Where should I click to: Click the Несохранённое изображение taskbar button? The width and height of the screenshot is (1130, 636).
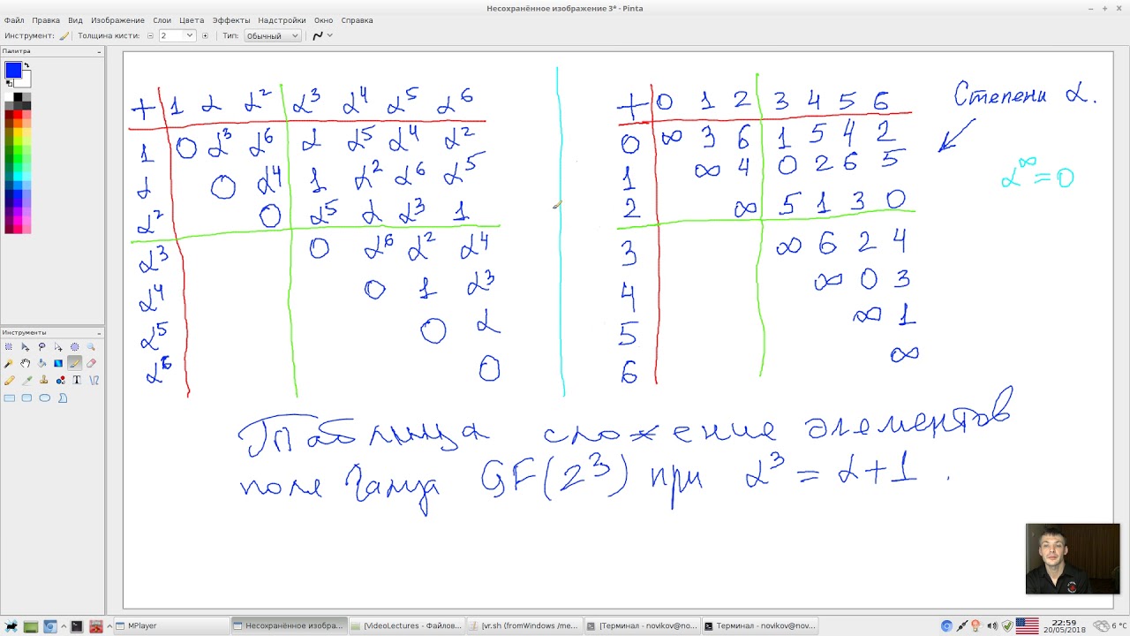tap(288, 625)
